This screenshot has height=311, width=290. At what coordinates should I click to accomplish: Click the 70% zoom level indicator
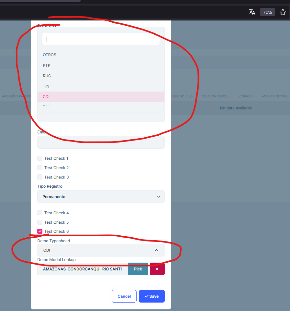(267, 12)
